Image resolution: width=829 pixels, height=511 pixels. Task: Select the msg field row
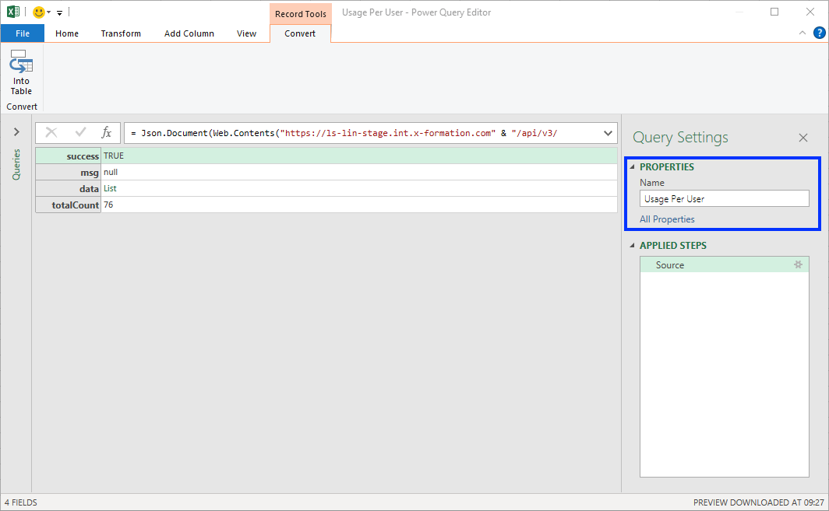[326, 172]
